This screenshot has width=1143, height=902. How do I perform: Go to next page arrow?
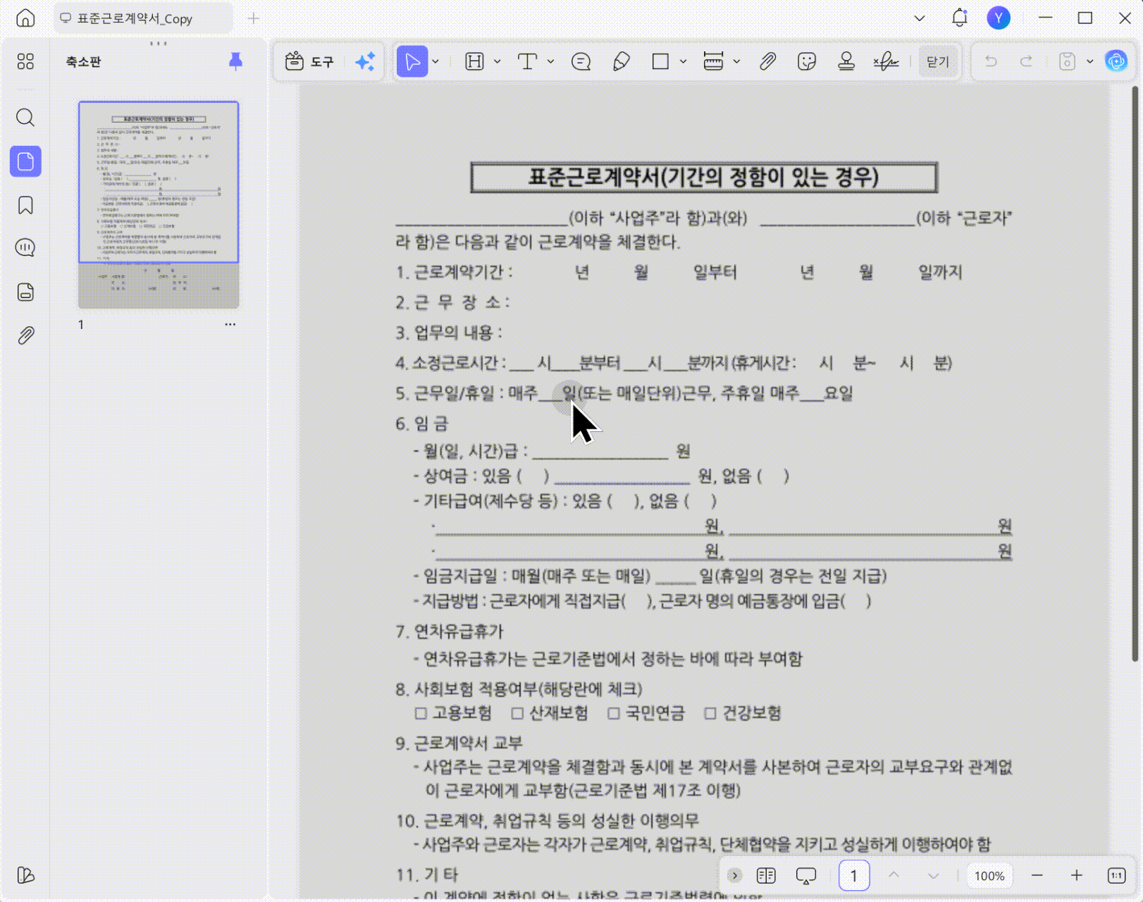(934, 876)
